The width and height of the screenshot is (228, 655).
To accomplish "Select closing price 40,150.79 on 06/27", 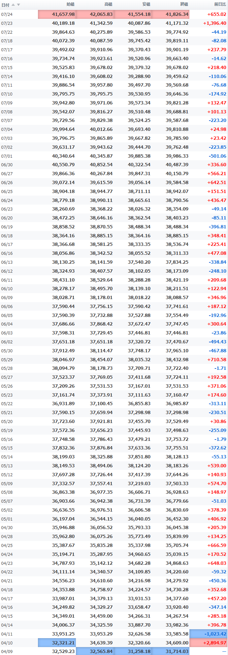I will 177,173.
